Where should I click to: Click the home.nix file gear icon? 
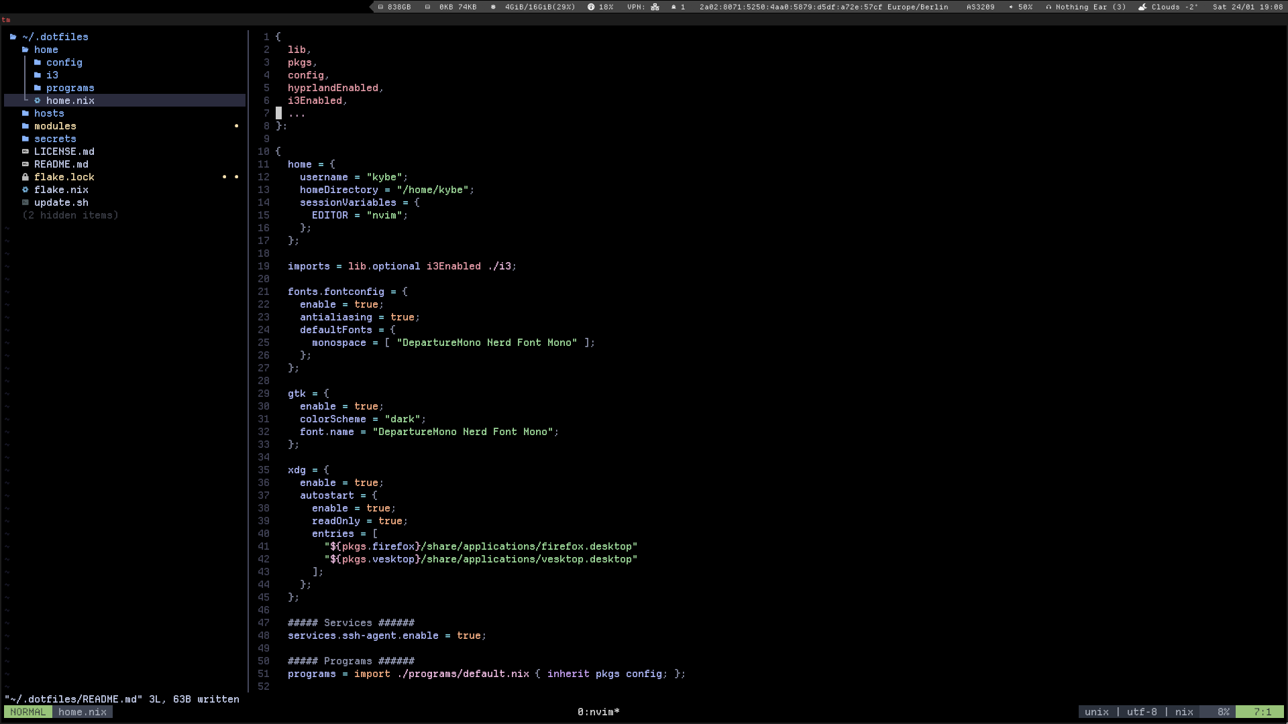coord(38,101)
